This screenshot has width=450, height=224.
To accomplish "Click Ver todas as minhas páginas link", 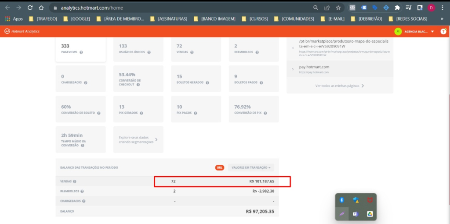I will pyautogui.click(x=340, y=86).
